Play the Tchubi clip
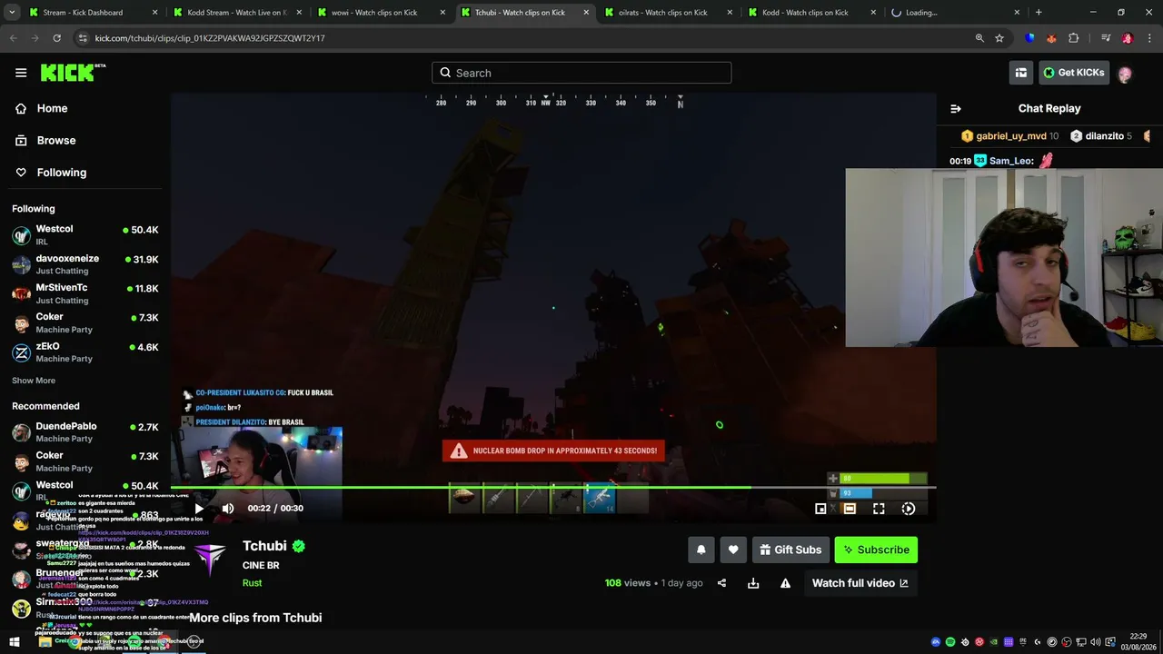 (x=199, y=509)
